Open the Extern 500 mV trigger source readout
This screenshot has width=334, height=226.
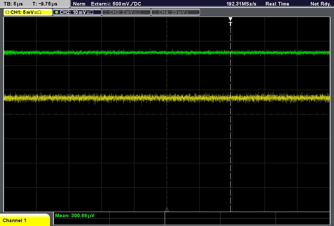tap(116, 4)
